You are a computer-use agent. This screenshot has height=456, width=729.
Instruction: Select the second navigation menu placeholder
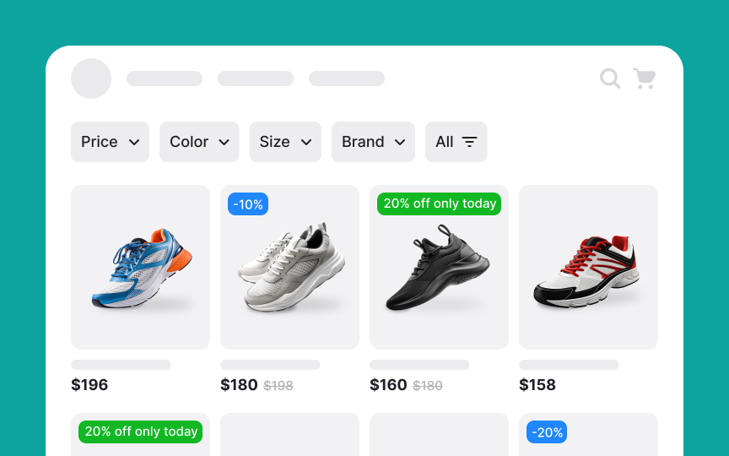[x=256, y=79]
